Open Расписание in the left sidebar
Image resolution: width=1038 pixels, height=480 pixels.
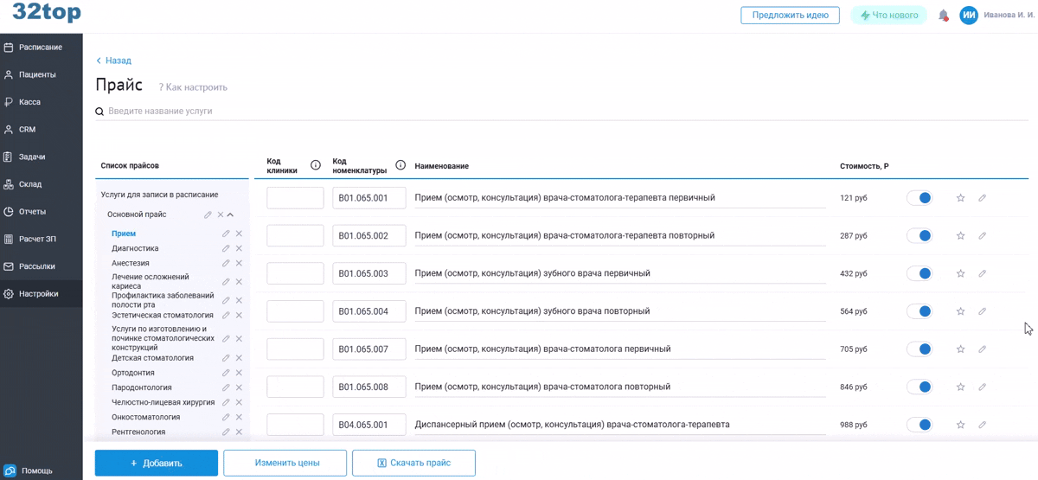40,48
